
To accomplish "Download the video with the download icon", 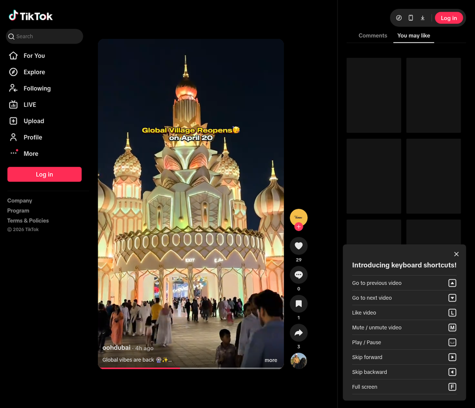I will click(422, 18).
